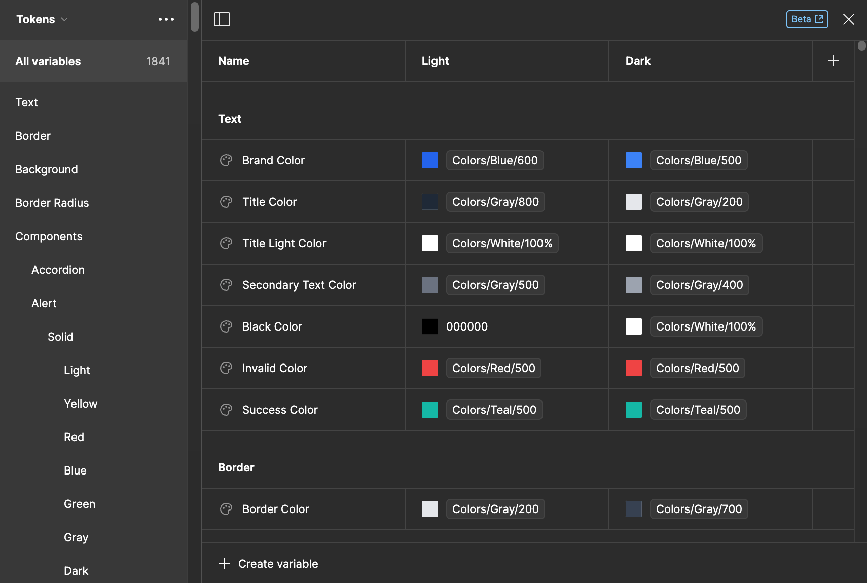Image resolution: width=867 pixels, height=583 pixels.
Task: Open Border Radius group in sidebar
Action: (52, 203)
